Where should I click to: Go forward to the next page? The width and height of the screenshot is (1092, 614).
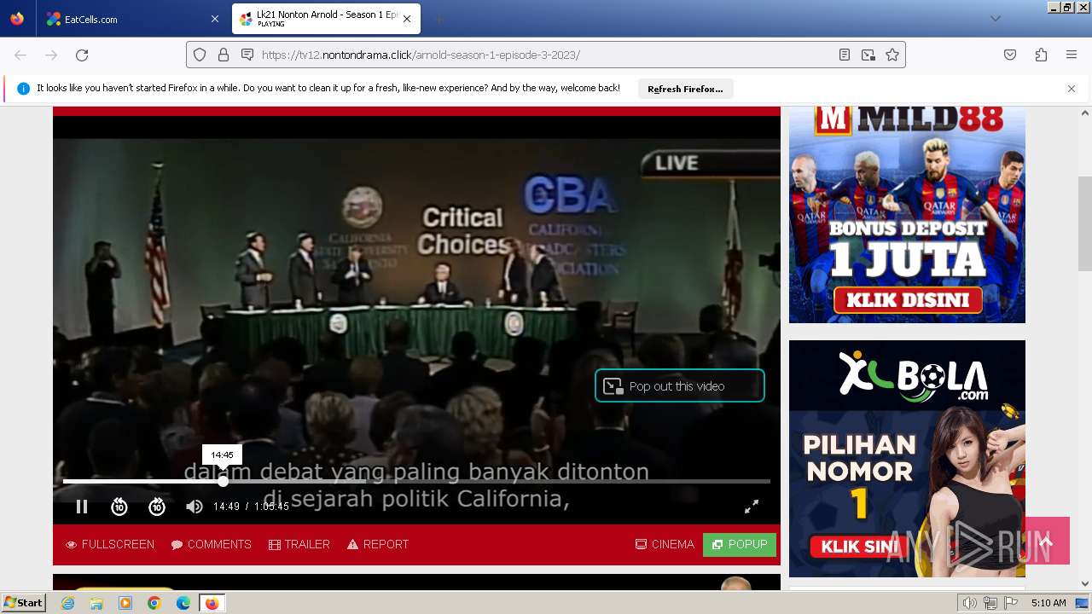pos(51,55)
